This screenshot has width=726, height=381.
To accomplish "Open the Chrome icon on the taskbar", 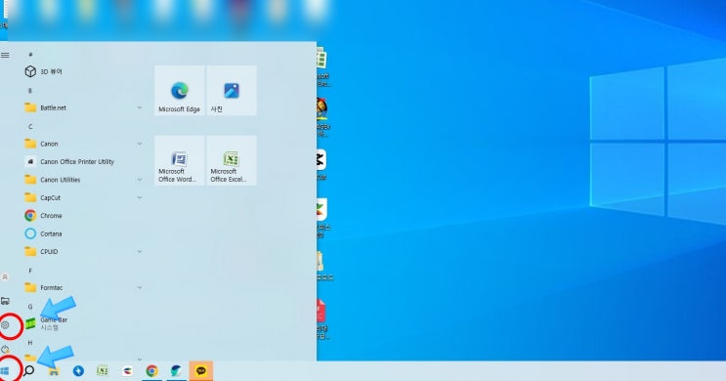I will pyautogui.click(x=151, y=371).
